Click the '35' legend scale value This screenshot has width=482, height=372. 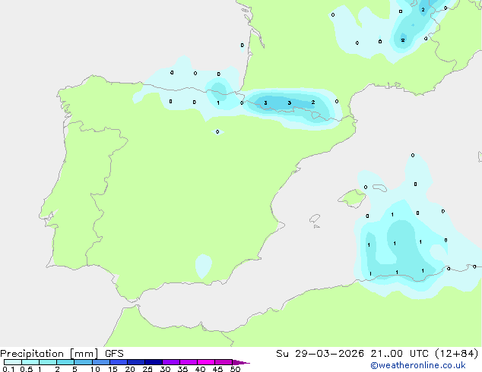coord(182,369)
